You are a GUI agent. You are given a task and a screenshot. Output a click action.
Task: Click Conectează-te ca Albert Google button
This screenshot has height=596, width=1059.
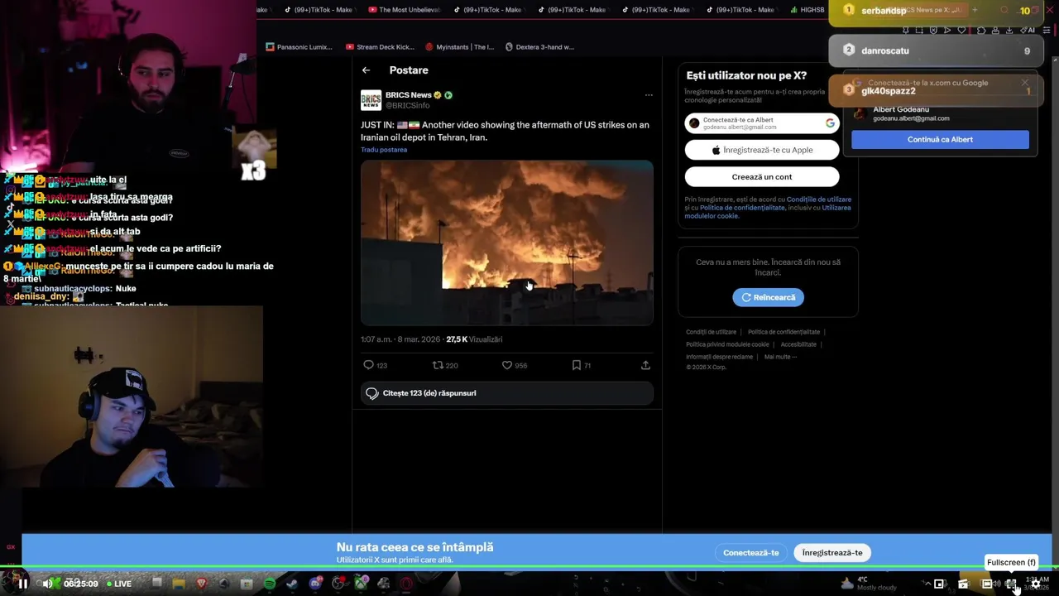tap(762, 123)
